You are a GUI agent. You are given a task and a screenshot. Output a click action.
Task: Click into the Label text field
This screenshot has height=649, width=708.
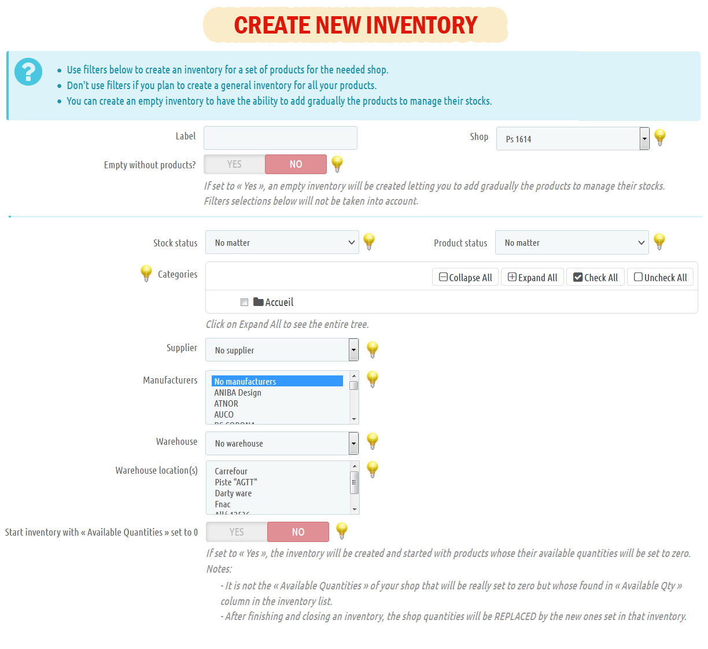[281, 138]
